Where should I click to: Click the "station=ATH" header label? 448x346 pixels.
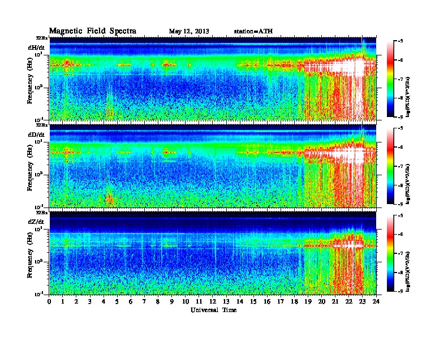(x=253, y=31)
